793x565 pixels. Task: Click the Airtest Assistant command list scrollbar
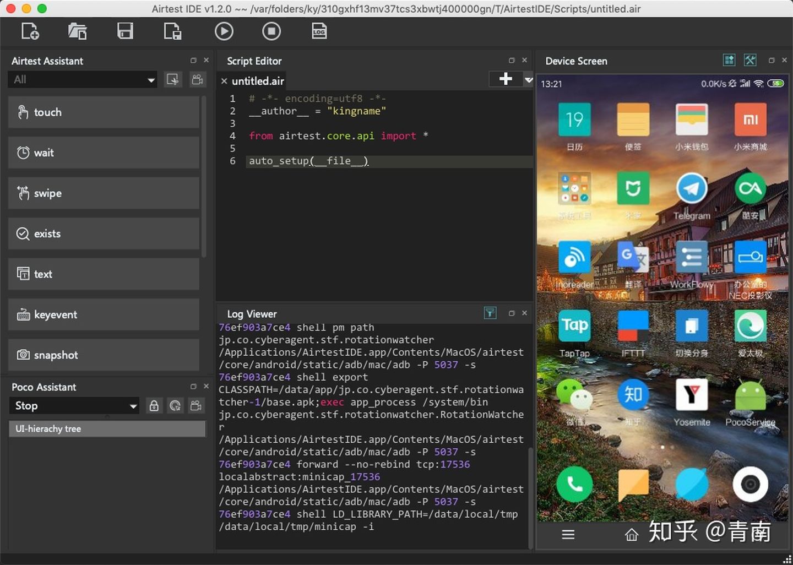coord(204,176)
